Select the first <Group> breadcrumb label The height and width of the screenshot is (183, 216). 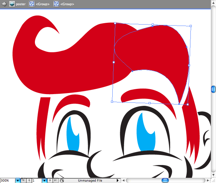(43, 4)
